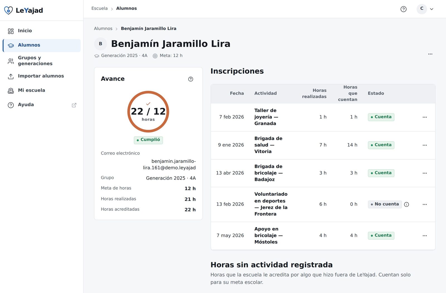The height and width of the screenshot is (293, 446).
Task: Open Importar alumnos page
Action: pos(42,76)
